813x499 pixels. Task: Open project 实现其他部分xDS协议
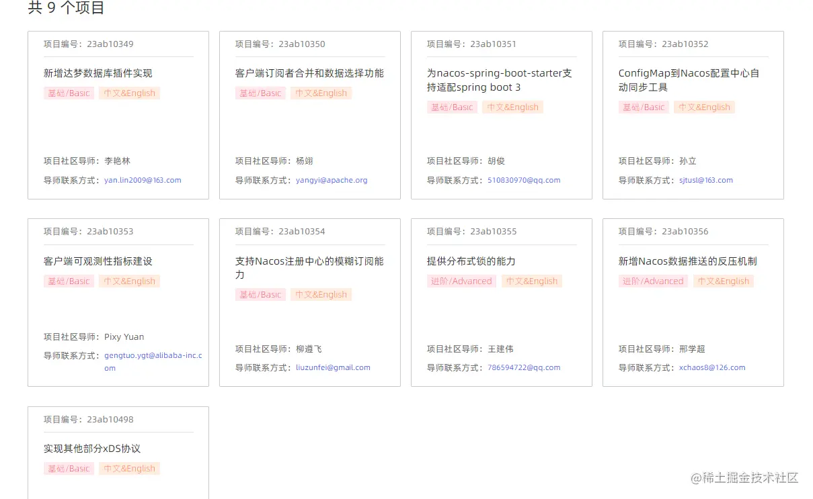(x=92, y=449)
